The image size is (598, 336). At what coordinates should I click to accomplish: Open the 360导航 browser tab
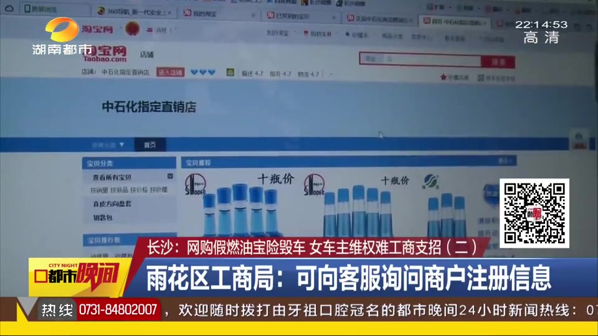coord(133,12)
